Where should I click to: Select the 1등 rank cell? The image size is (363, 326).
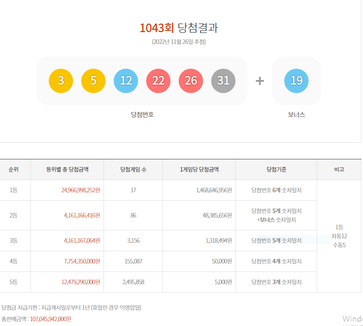coord(13,190)
